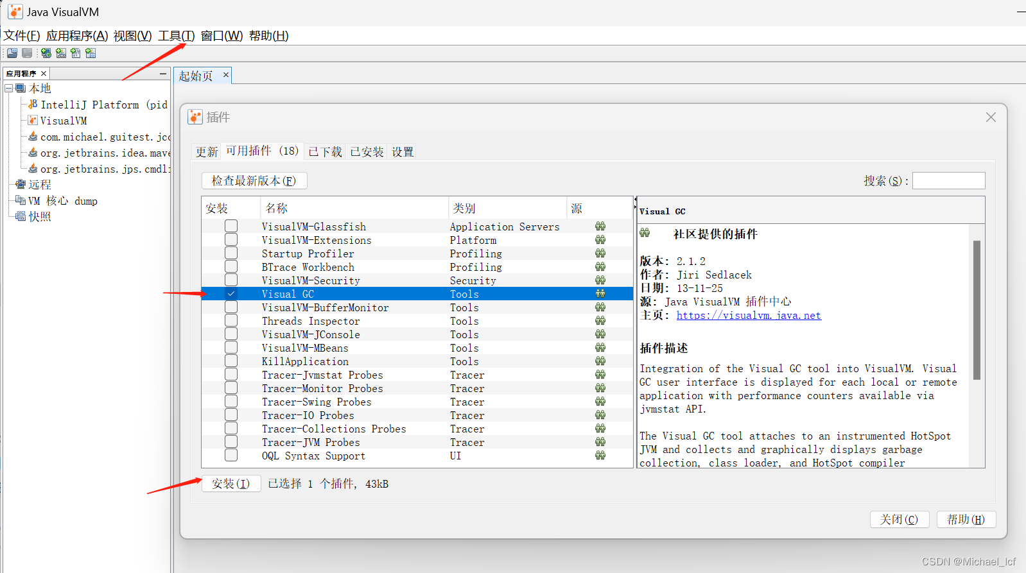1026x573 pixels.
Task: Click the Java cup icon for org.jetbrains.idea.maven
Action: pyautogui.click(x=33, y=152)
